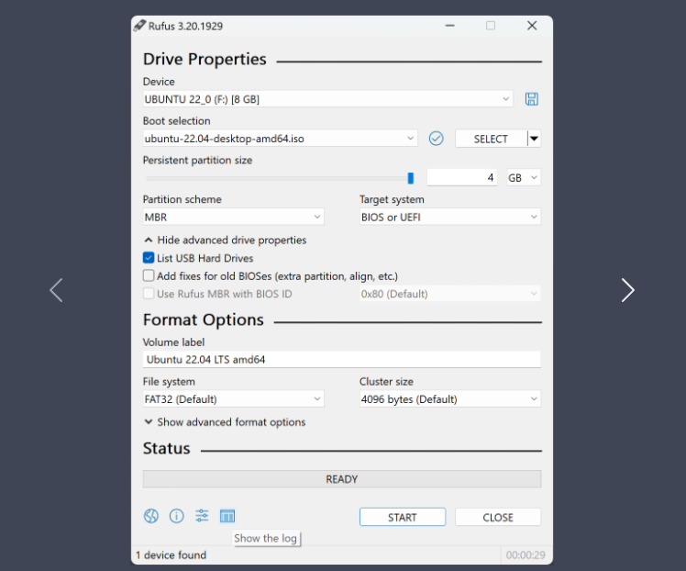Enable Add fixes for old BIOSes
Screen dimensions: 686x571
[x=149, y=276]
